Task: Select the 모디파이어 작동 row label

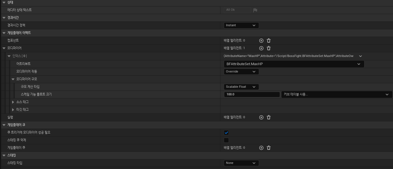Action: [27, 71]
